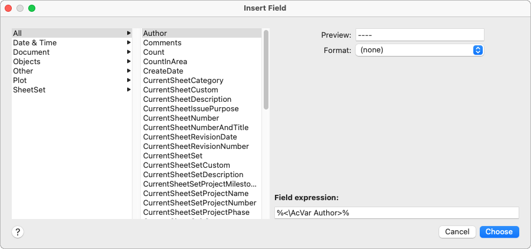Select CountInArea in the field list

165,61
